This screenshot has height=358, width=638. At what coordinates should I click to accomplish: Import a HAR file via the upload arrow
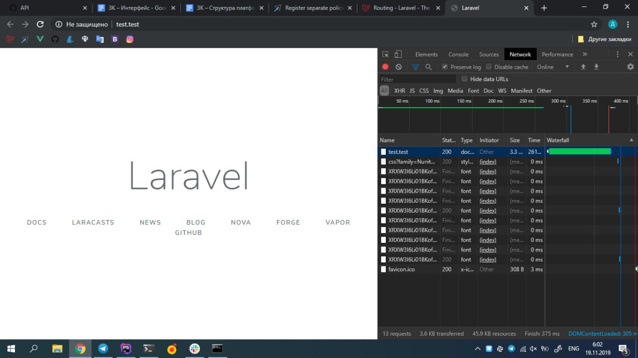(x=583, y=67)
